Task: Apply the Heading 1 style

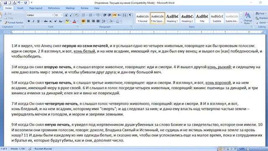Action: pos(172,18)
